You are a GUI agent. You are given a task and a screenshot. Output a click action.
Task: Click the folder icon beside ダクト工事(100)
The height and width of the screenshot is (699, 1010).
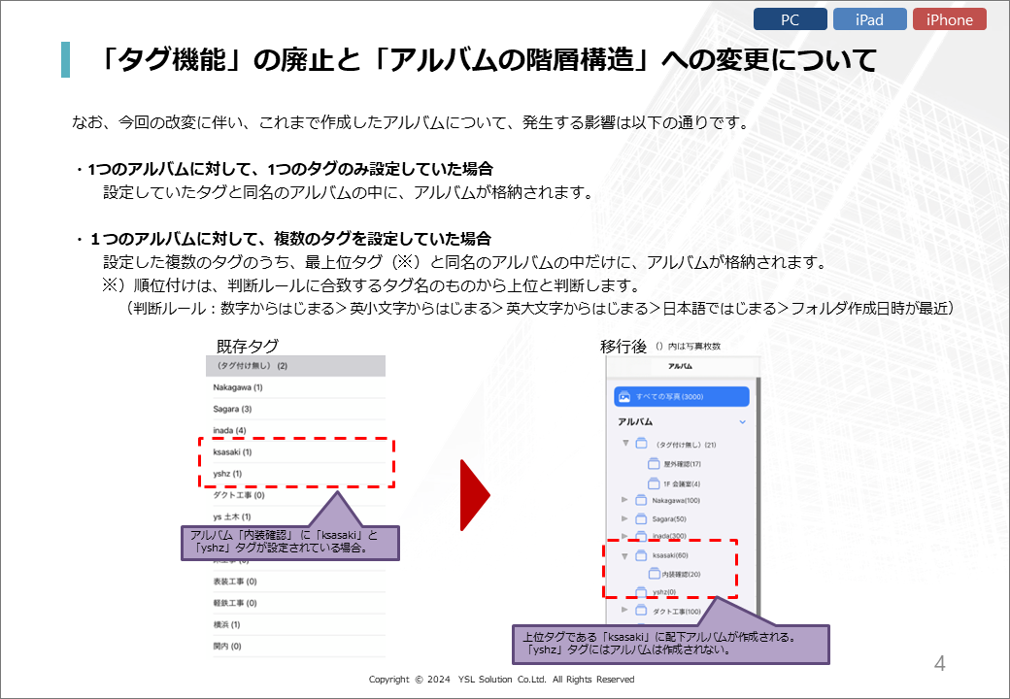pyautogui.click(x=641, y=611)
